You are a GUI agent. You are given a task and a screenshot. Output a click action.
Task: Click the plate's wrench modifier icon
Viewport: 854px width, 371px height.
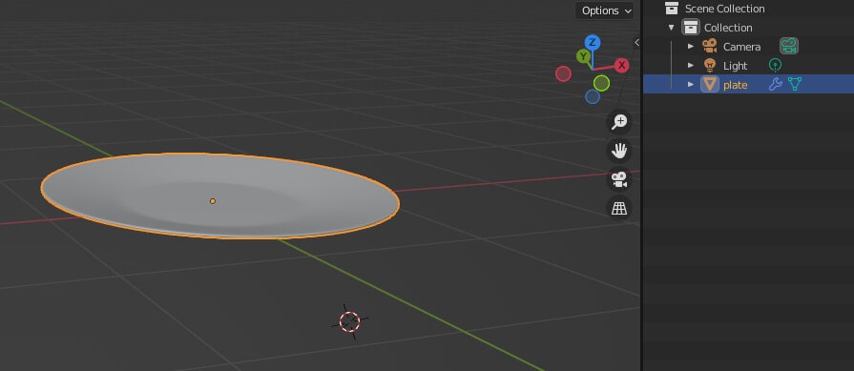(x=775, y=84)
